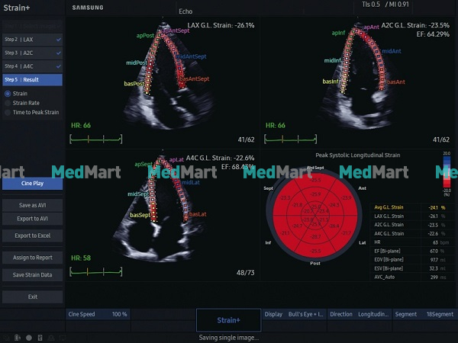Click the basLat segment label
Image resolution: width=458 pixels, height=343 pixels.
point(198,214)
